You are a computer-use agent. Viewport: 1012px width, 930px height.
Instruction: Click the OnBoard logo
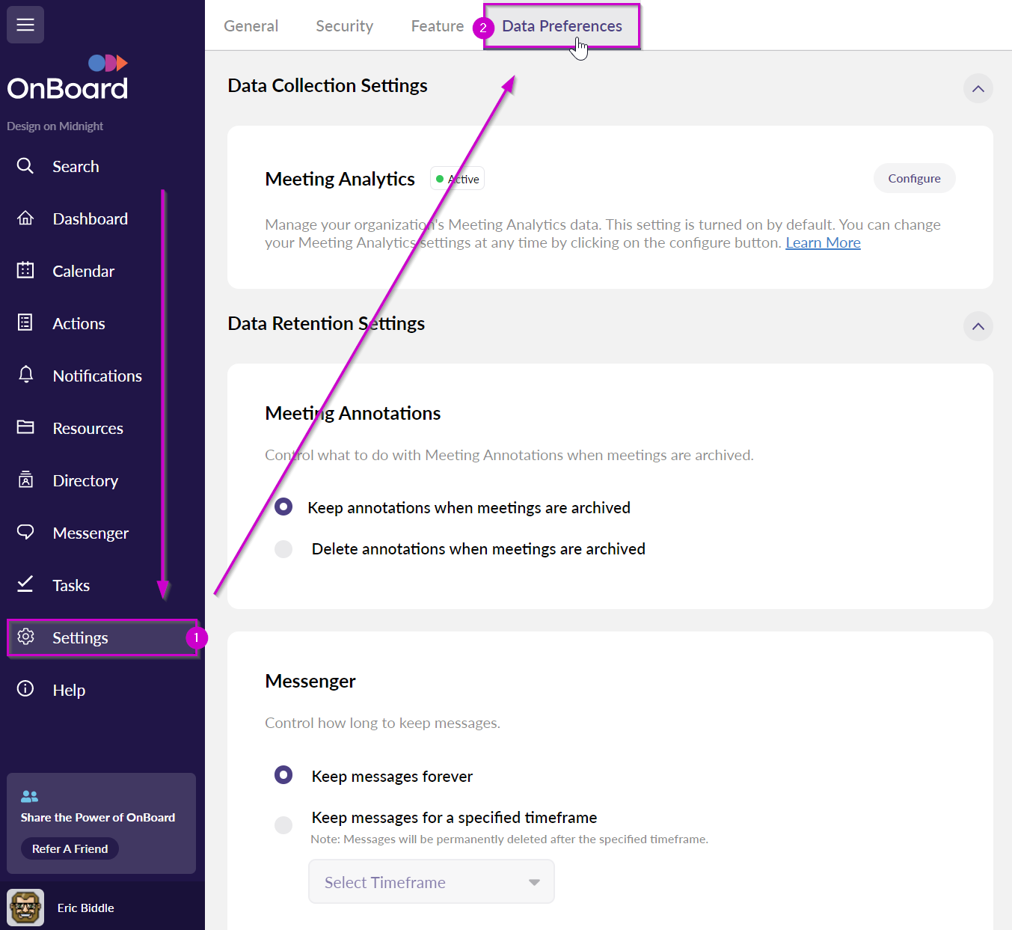tap(67, 78)
